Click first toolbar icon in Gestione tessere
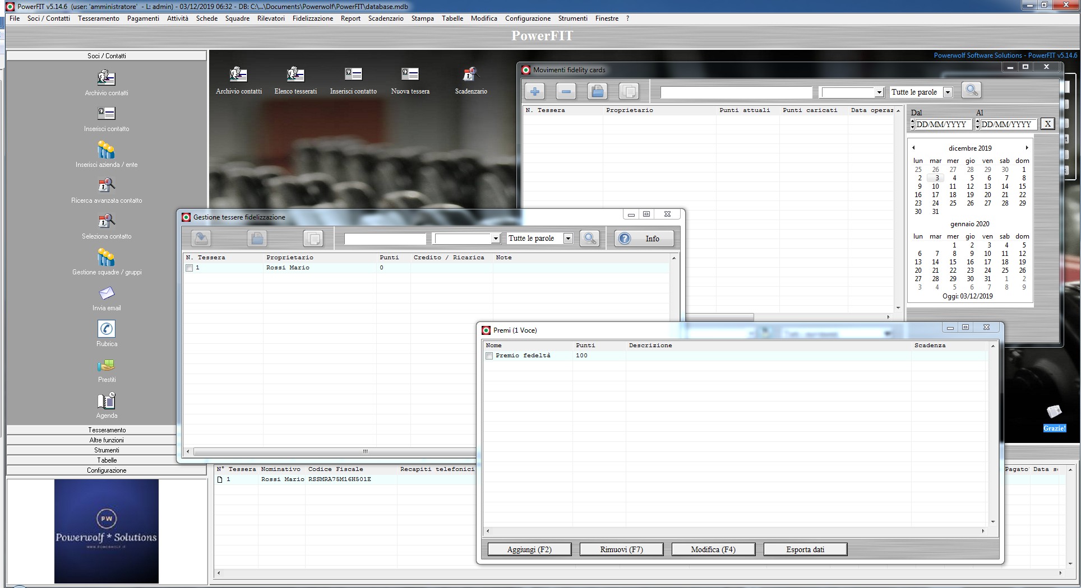Image resolution: width=1081 pixels, height=588 pixels. point(201,239)
